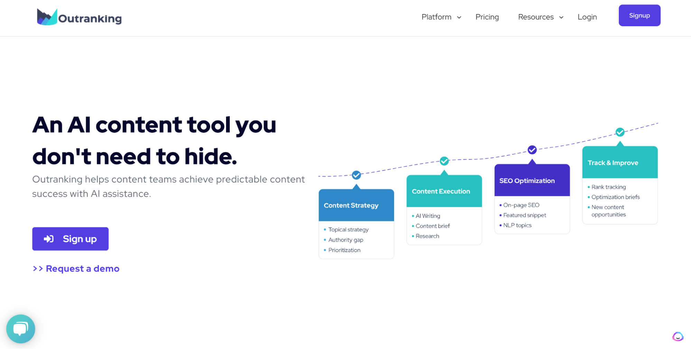
Task: Click the 'Outranking helps content teams' subtitle
Action: click(x=168, y=186)
